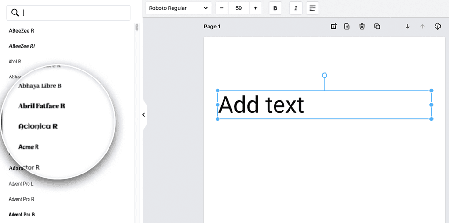This screenshot has height=223, width=449.
Task: Duplicate the page with copy icon
Action: click(x=377, y=27)
